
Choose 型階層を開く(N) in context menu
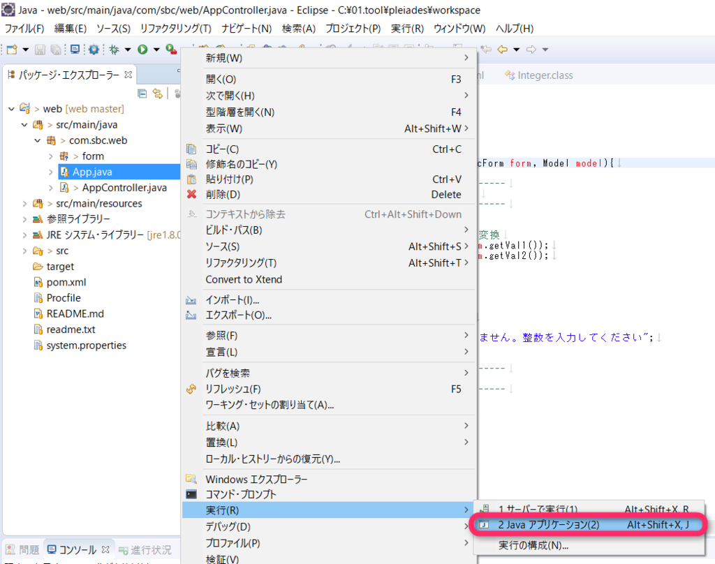coord(329,112)
